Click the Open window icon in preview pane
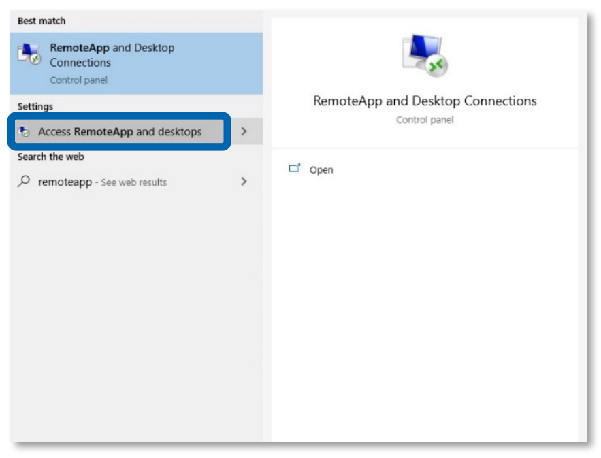Image resolution: width=601 pixels, height=458 pixels. 294,168
